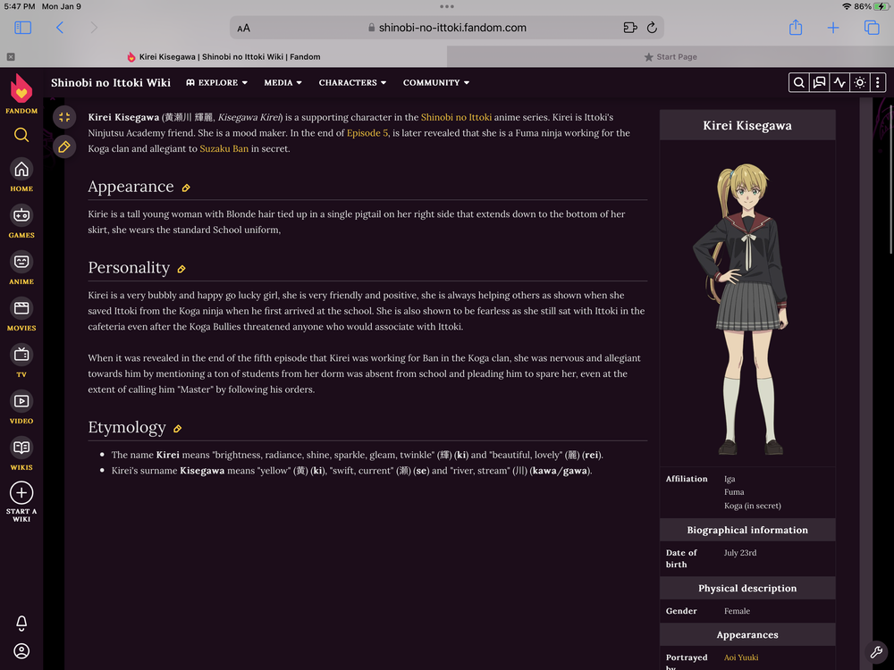The image size is (894, 670).
Task: Select the Kirei Kisegawa Fandom tab
Action: coord(223,57)
